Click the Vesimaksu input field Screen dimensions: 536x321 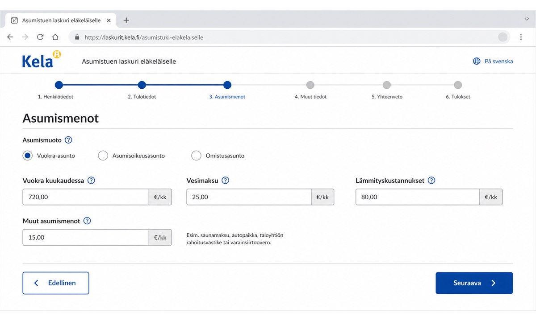pyautogui.click(x=249, y=197)
